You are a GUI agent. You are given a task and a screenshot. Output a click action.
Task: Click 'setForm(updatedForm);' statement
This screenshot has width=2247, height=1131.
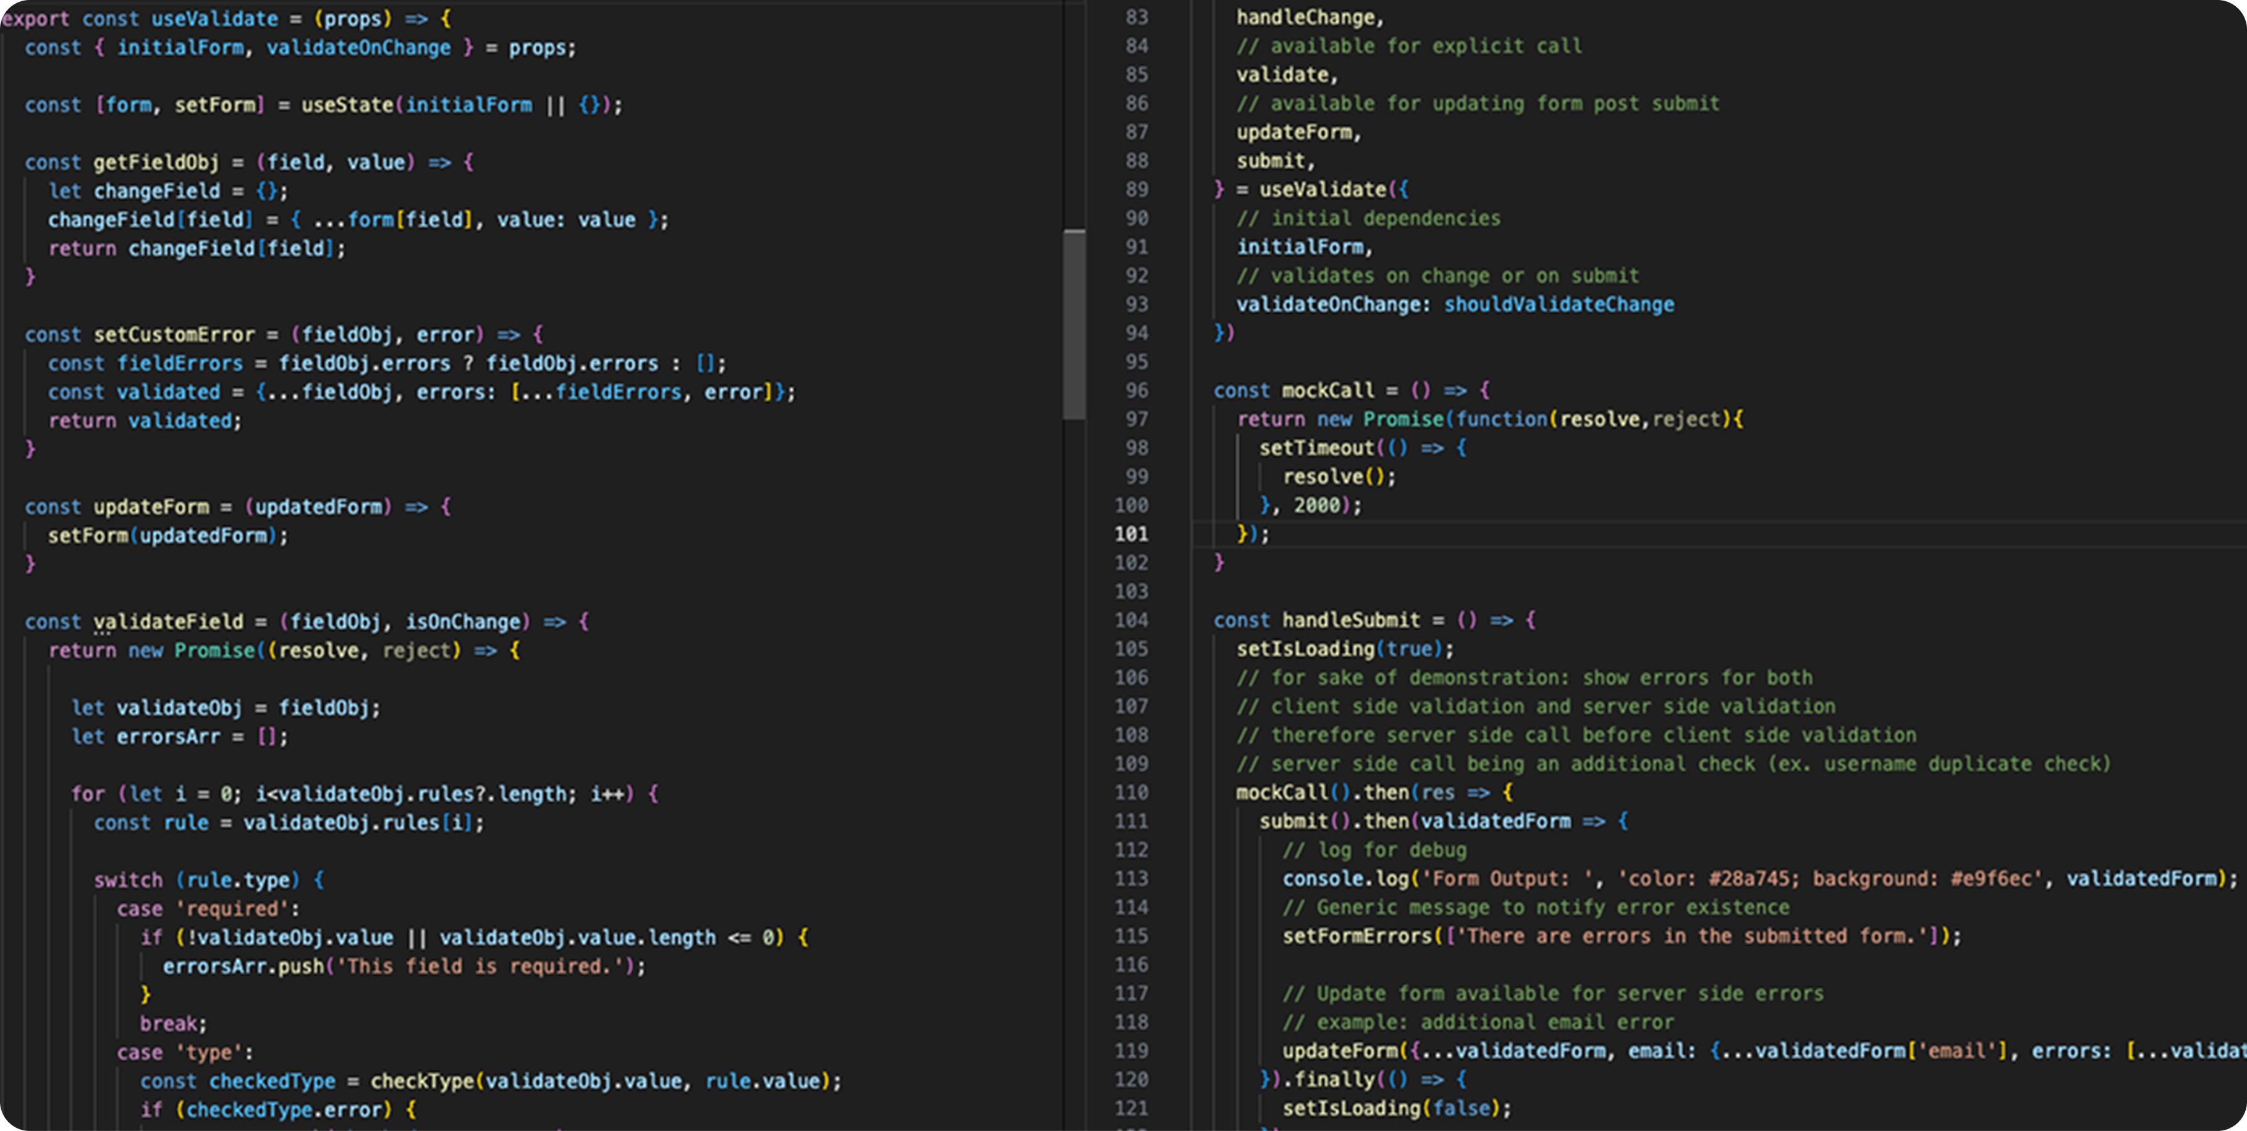167,536
